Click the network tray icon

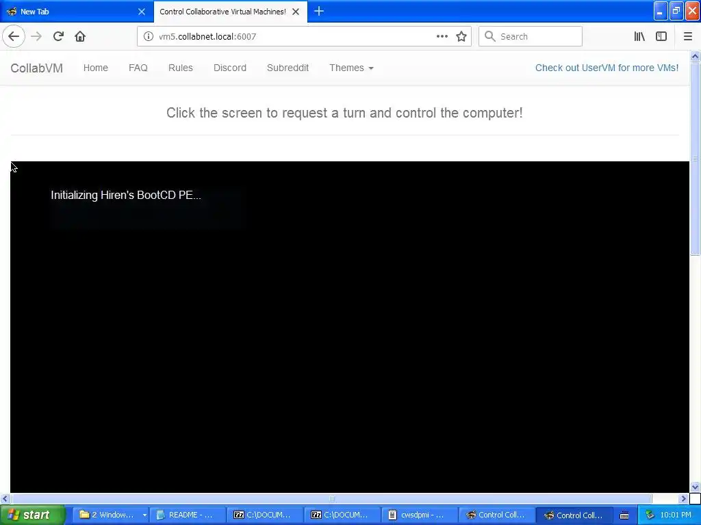pos(650,515)
